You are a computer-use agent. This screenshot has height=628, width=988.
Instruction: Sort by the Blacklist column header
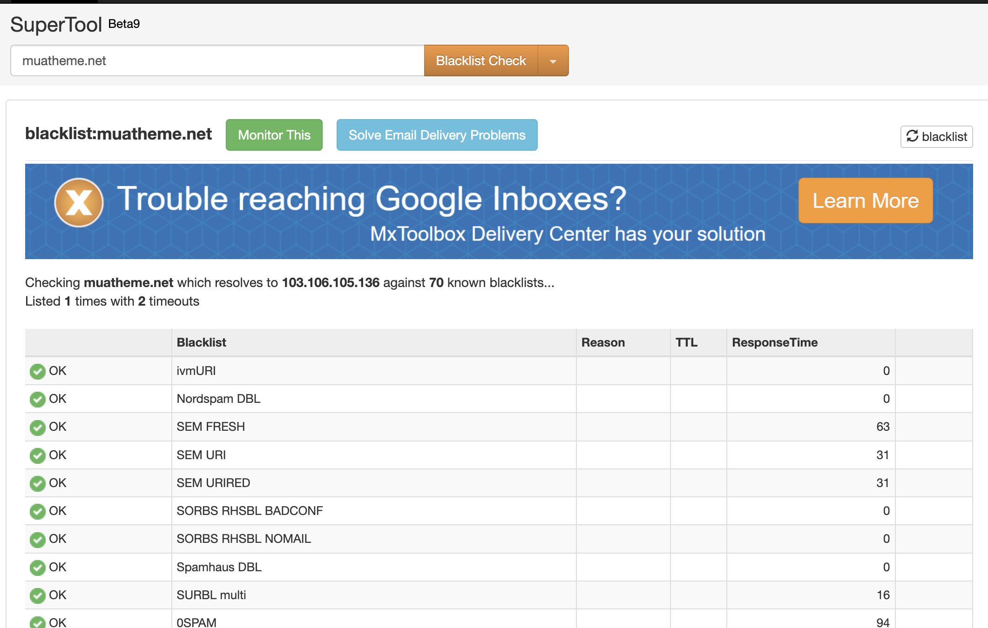tap(201, 342)
